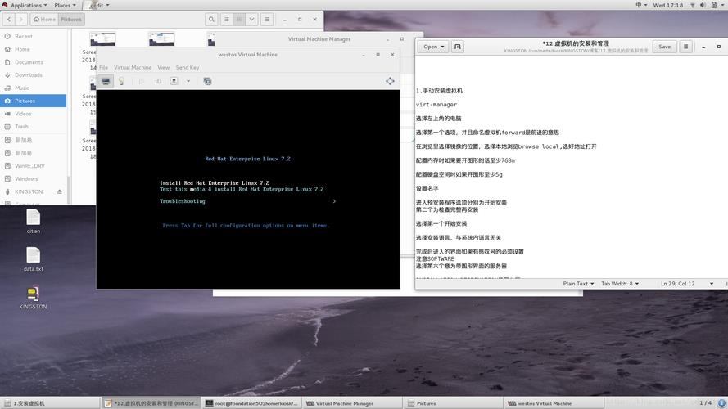Open Downloads in the Files sidebar
Image resolution: width=728 pixels, height=409 pixels.
(34, 74)
